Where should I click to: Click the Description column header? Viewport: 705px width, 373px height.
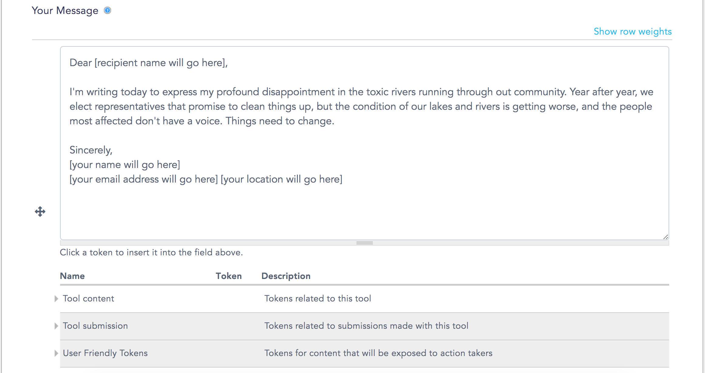click(286, 276)
